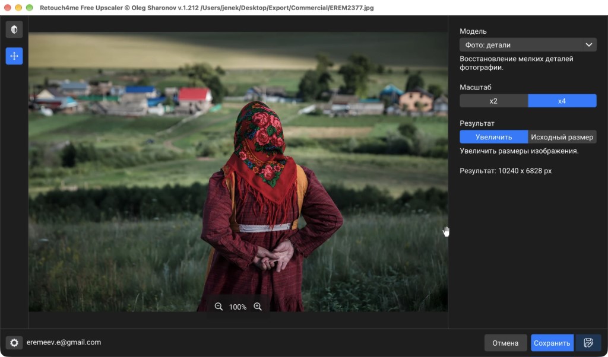This screenshot has height=357, width=608.
Task: Open the Модель dropdown
Action: [528, 45]
